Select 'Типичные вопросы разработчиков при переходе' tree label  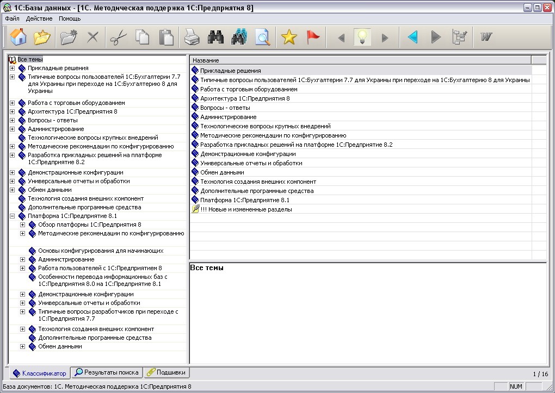(x=108, y=315)
